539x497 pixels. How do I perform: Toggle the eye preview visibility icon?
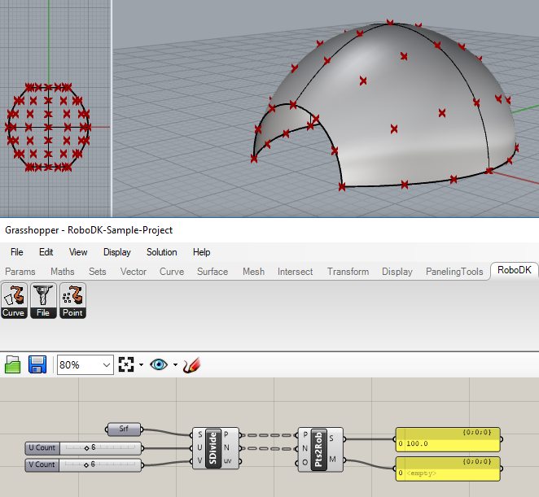pos(159,364)
